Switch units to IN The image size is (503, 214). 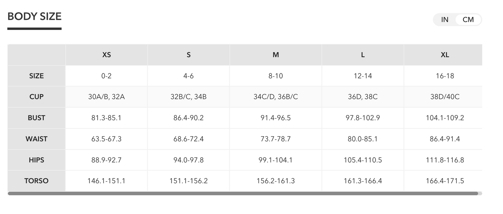[445, 20]
